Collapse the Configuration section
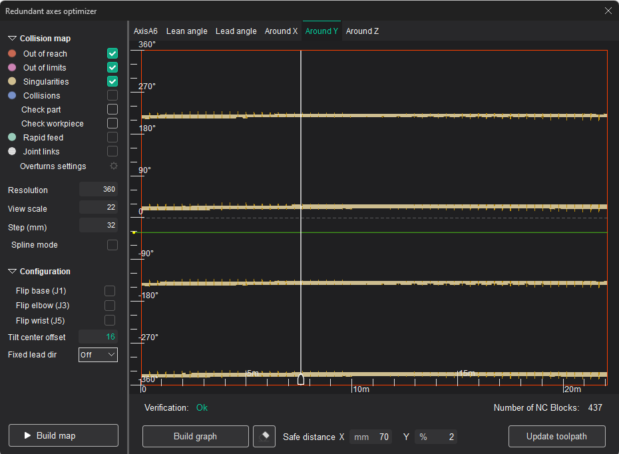 click(12, 272)
